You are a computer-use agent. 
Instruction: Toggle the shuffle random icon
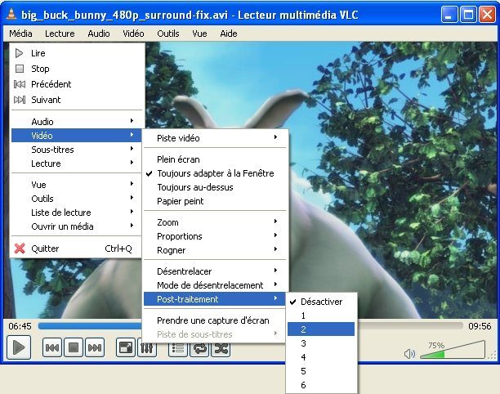pos(221,348)
